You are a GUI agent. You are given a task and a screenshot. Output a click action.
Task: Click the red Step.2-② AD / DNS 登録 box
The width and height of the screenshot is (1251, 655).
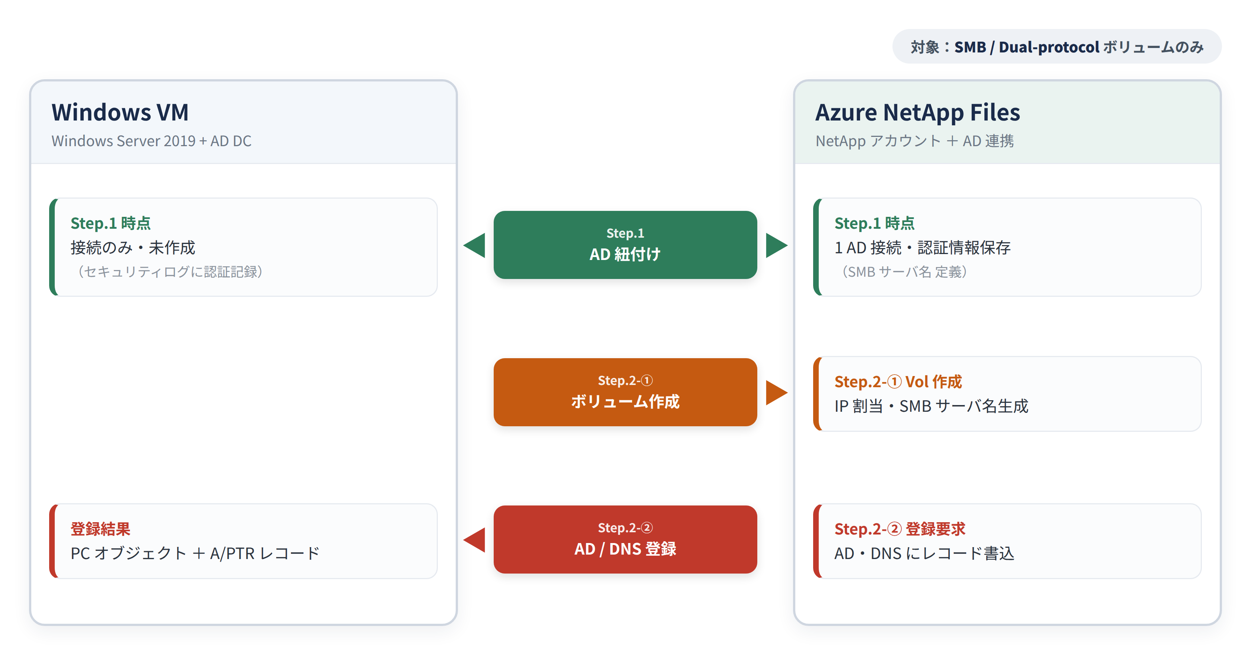tap(625, 540)
